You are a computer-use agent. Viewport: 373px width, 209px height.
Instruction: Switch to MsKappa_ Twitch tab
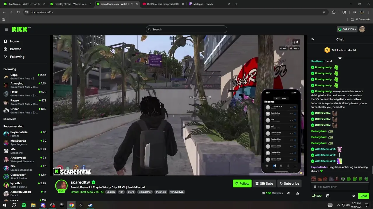209,4
